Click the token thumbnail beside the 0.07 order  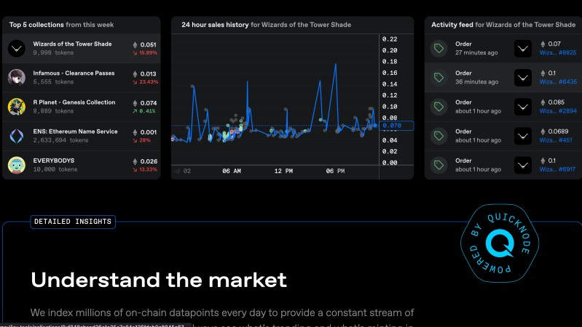pyautogui.click(x=523, y=49)
